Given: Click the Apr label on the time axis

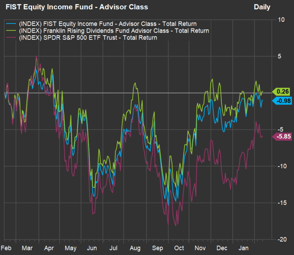Looking at the screenshot, I should (x=48, y=248).
